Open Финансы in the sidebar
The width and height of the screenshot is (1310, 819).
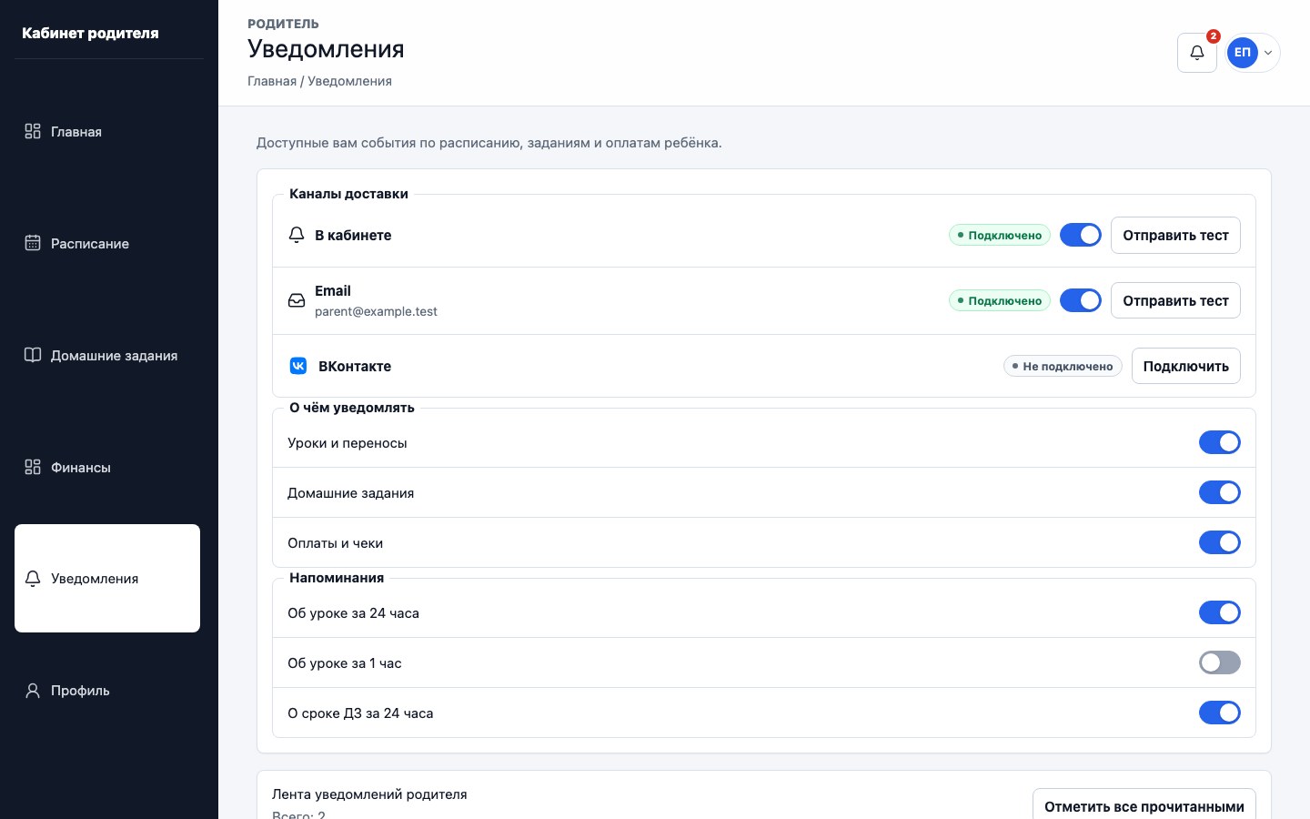click(x=107, y=468)
